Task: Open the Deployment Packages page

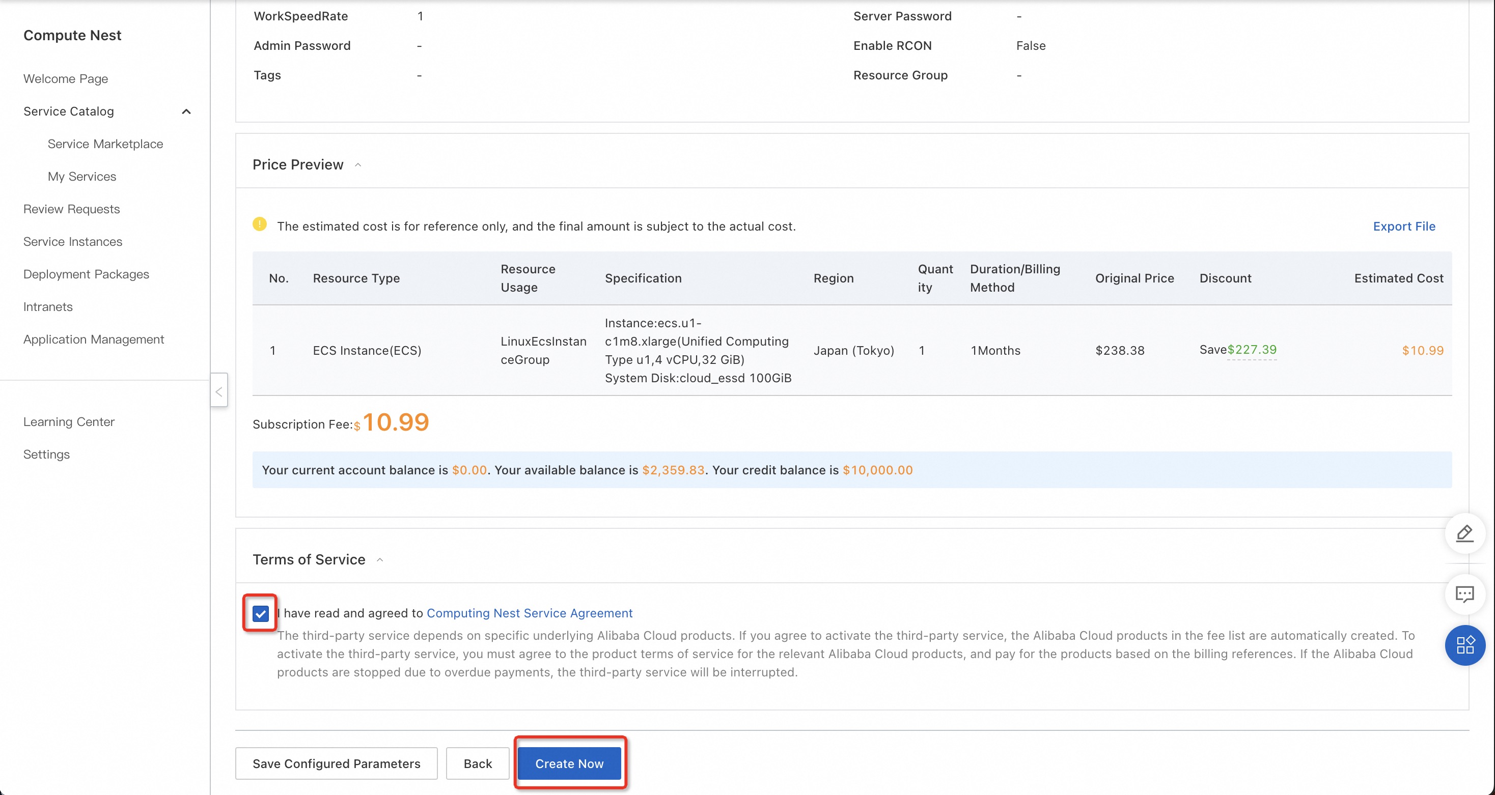Action: [x=86, y=274]
